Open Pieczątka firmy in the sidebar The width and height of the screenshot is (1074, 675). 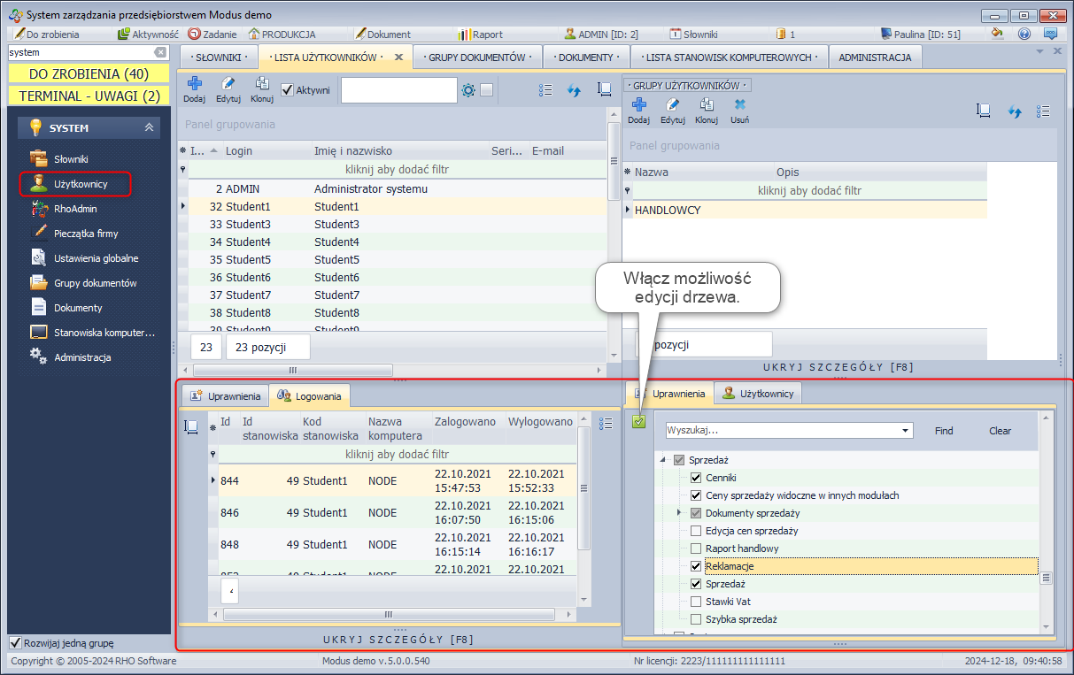[85, 234]
